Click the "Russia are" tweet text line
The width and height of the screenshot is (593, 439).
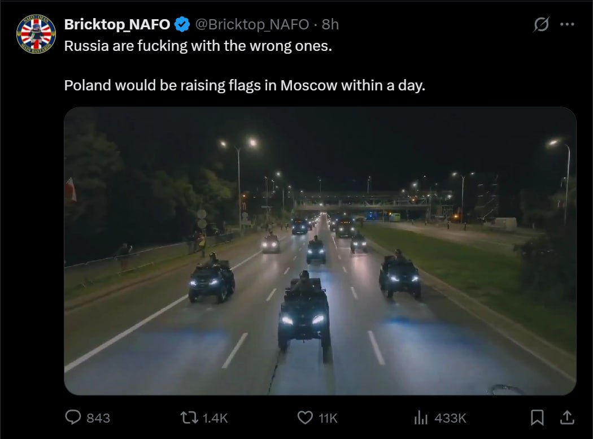coord(198,46)
